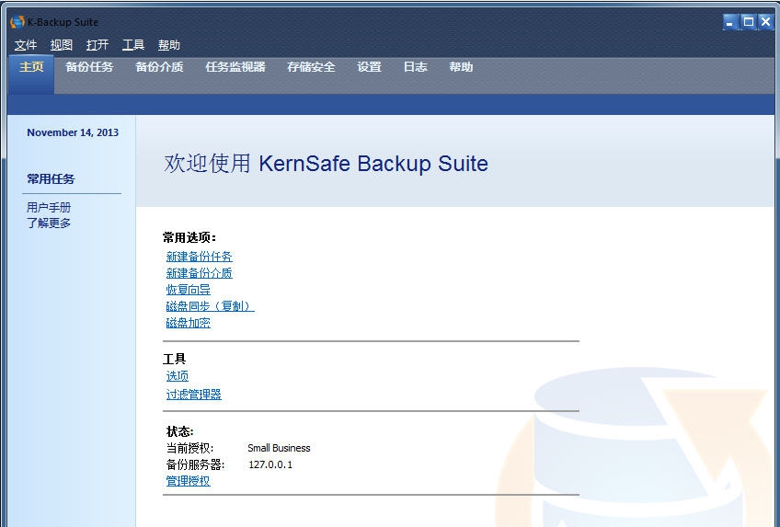Click the 常用选项 section heading
The height and width of the screenshot is (527, 780).
coord(189,237)
